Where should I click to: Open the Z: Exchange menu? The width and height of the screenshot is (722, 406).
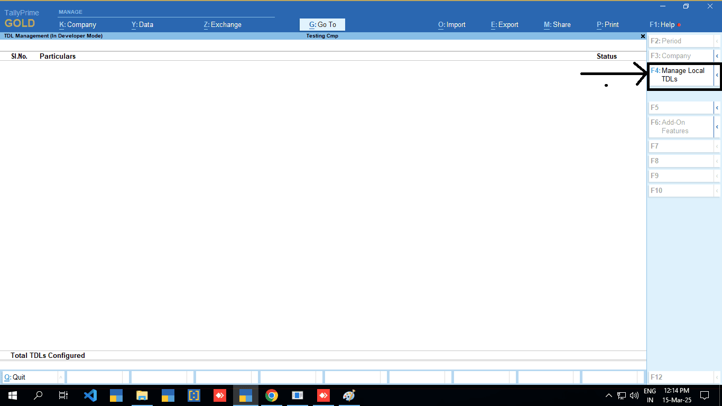pyautogui.click(x=223, y=24)
